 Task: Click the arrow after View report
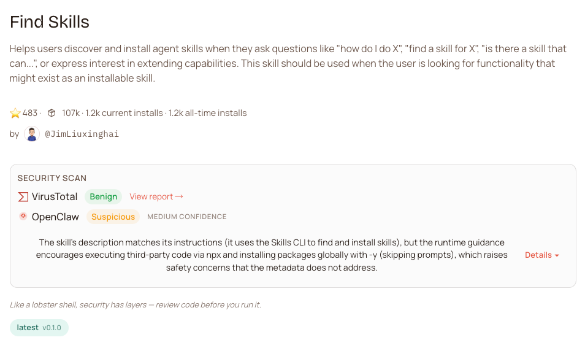[179, 197]
